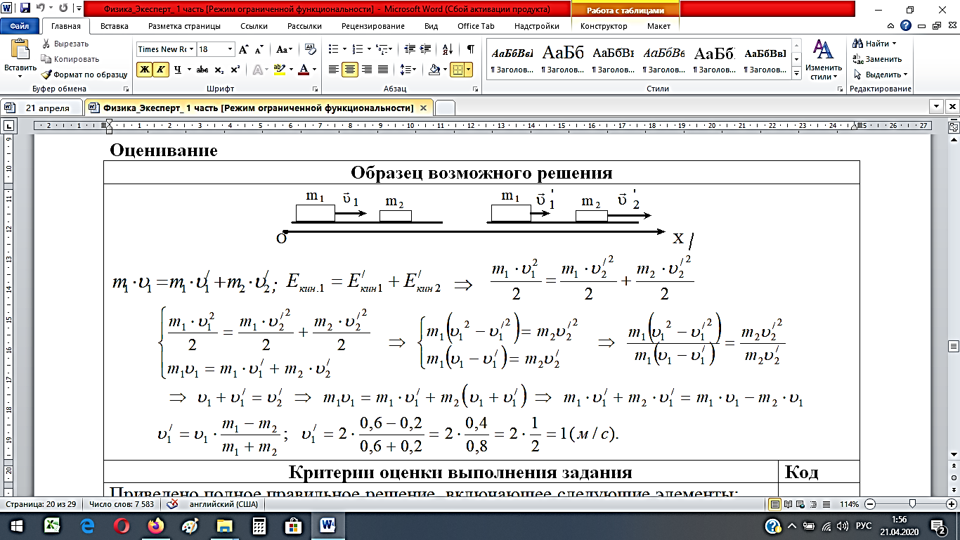Open the borders dropdown arrow

click(469, 69)
